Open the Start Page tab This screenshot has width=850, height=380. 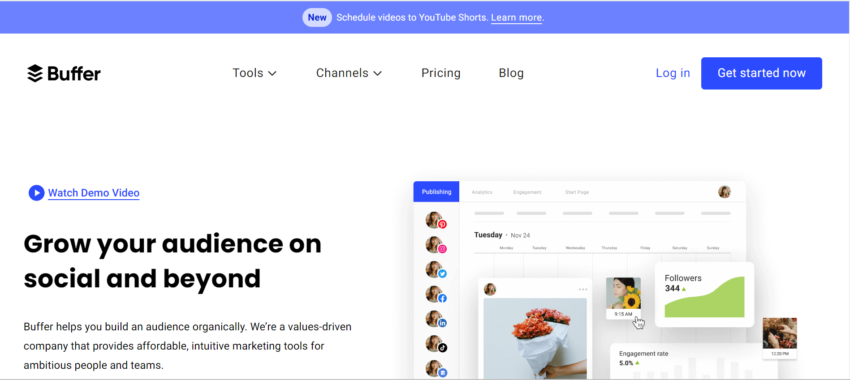[x=577, y=192]
